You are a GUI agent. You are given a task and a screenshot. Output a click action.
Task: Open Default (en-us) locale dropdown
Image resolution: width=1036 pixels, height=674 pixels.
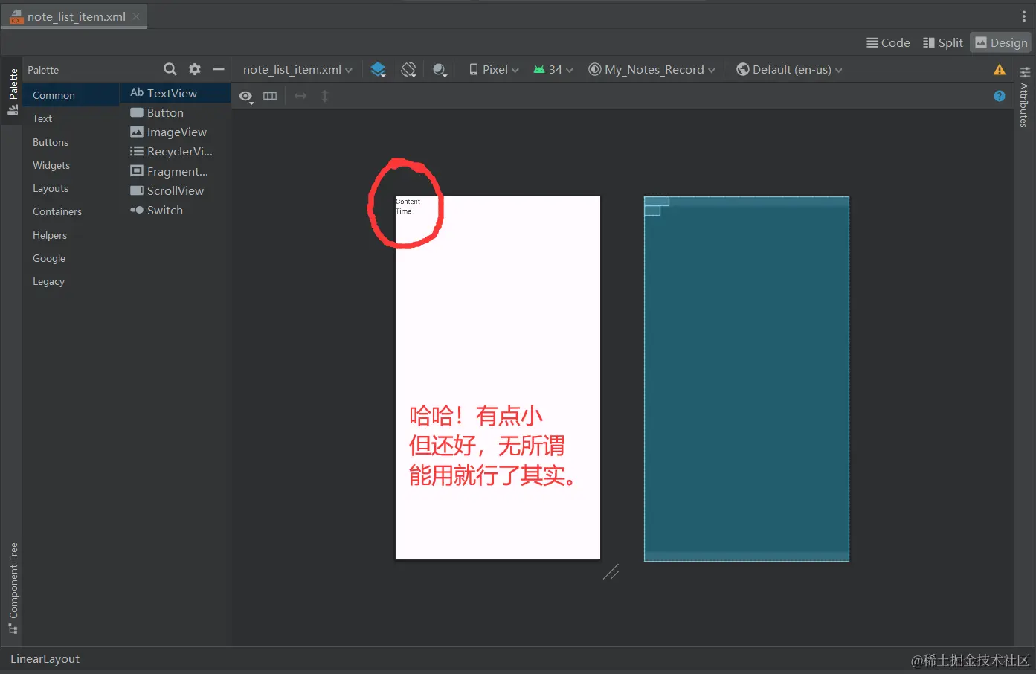click(789, 69)
